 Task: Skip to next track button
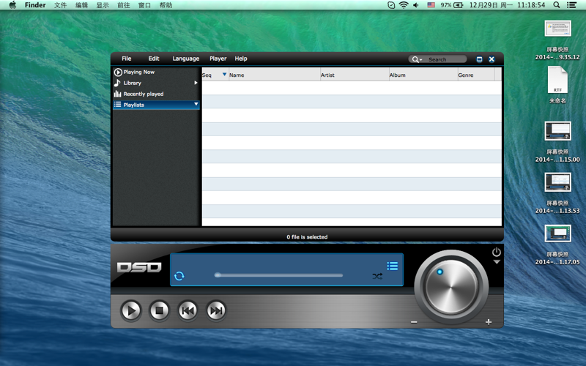click(216, 310)
